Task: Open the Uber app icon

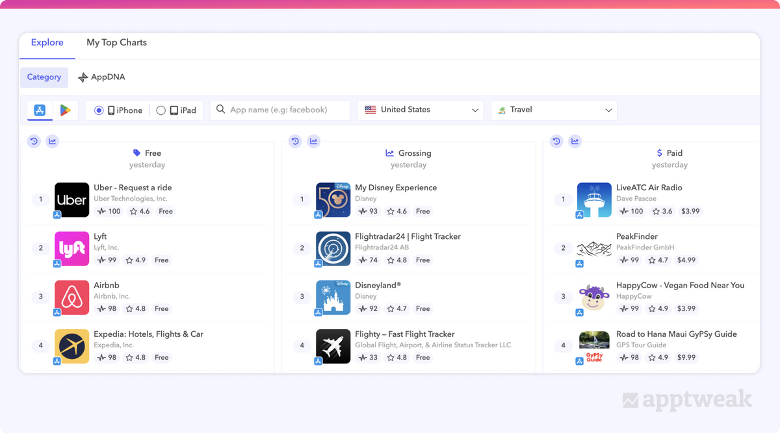Action: (71, 200)
